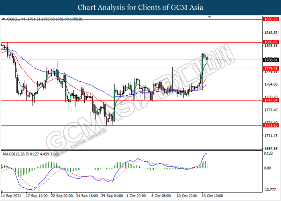Click the 1721.63 red price tag

271,125
